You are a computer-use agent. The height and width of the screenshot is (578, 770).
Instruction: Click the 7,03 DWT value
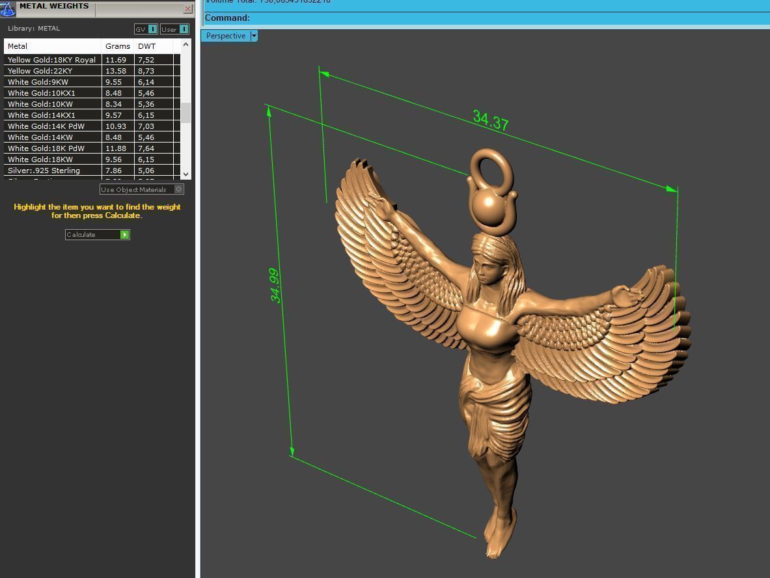pyautogui.click(x=146, y=126)
